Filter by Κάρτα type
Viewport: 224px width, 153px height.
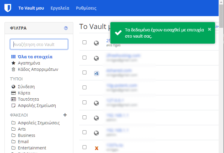click(24, 93)
